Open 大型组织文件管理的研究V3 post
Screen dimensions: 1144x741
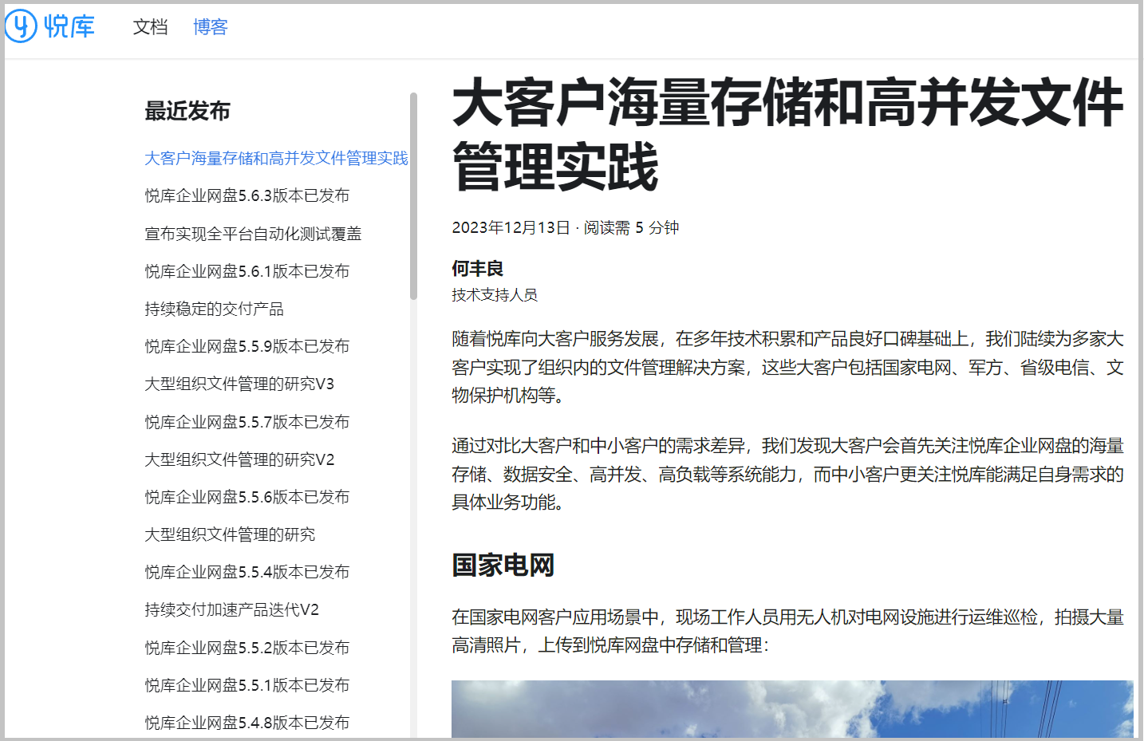[239, 384]
